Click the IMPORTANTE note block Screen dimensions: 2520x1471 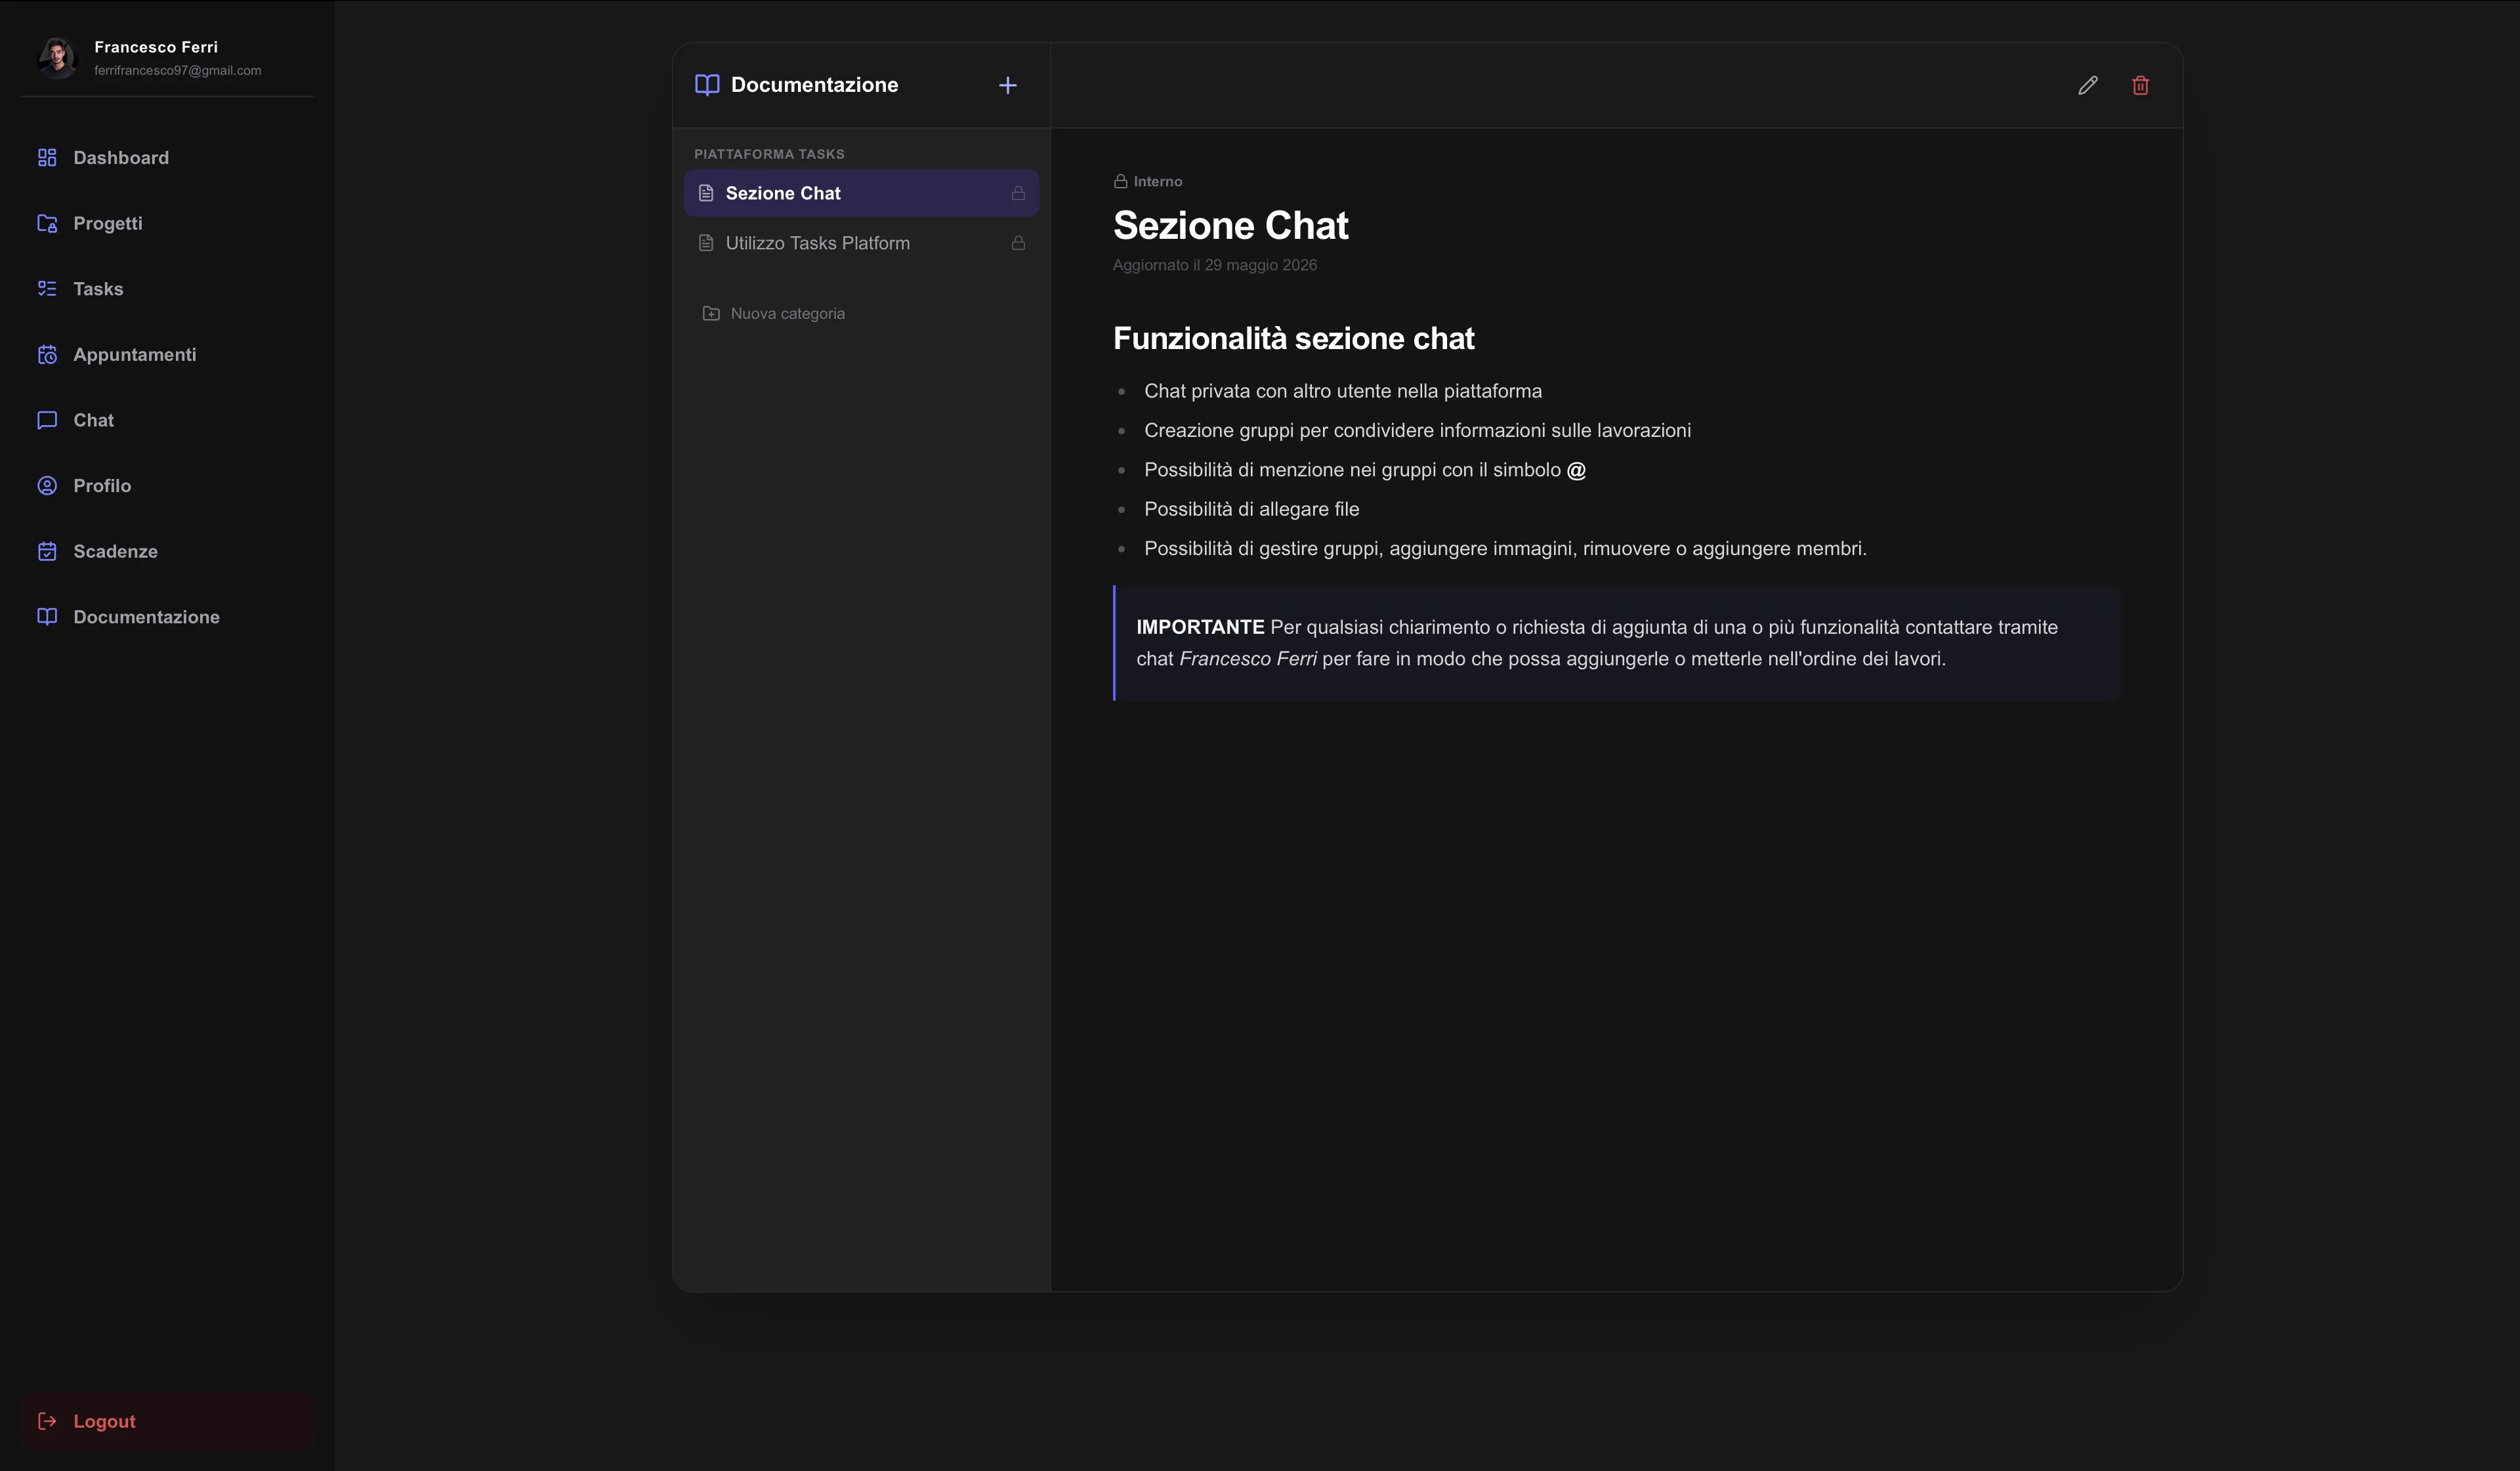pos(1616,643)
